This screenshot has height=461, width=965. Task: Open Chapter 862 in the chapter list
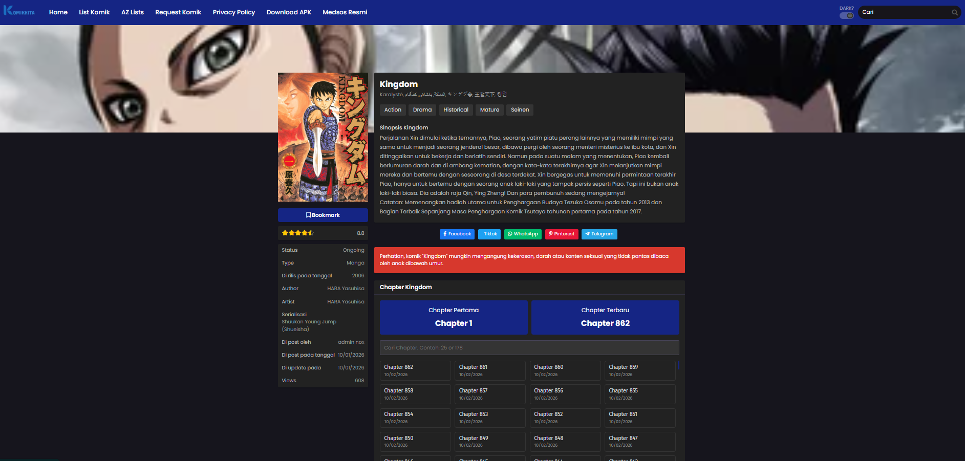415,370
